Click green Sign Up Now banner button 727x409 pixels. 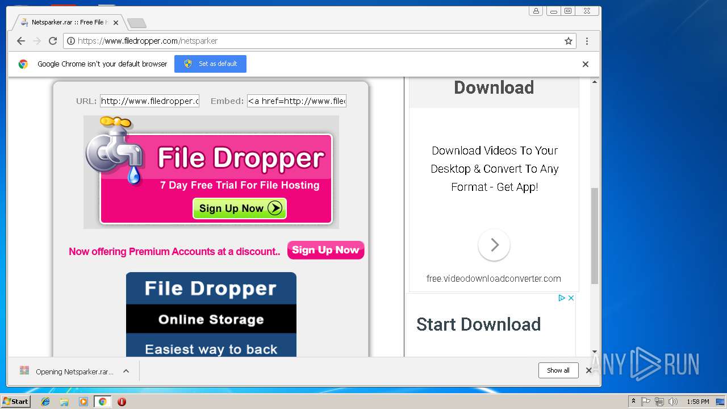(x=239, y=208)
